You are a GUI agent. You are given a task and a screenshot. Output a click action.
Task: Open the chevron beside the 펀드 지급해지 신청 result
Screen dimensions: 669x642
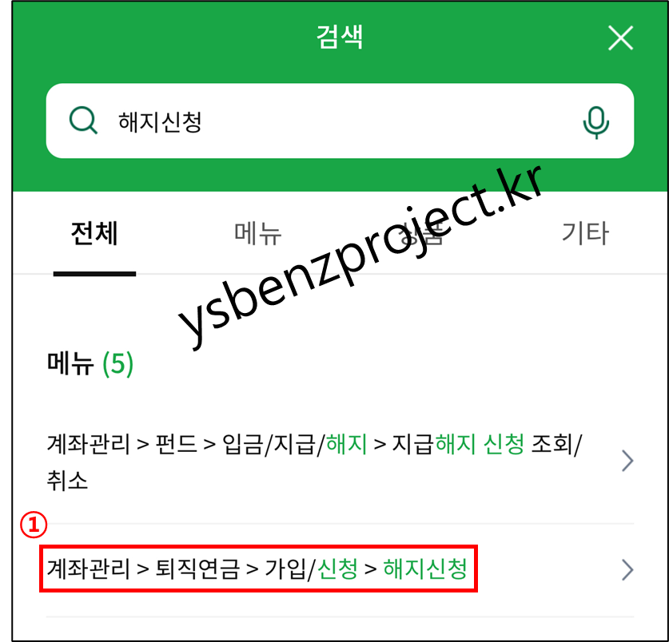627,461
